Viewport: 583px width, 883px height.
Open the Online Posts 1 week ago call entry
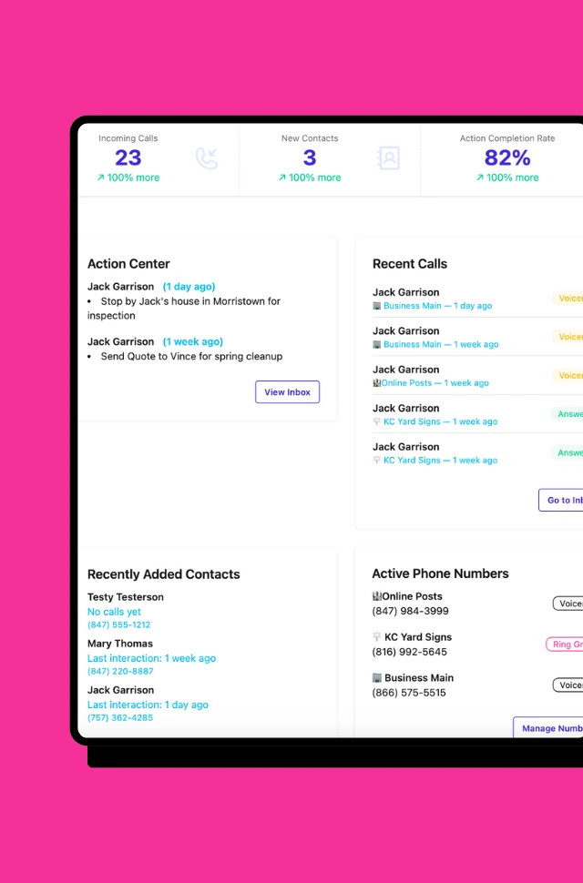coord(435,383)
